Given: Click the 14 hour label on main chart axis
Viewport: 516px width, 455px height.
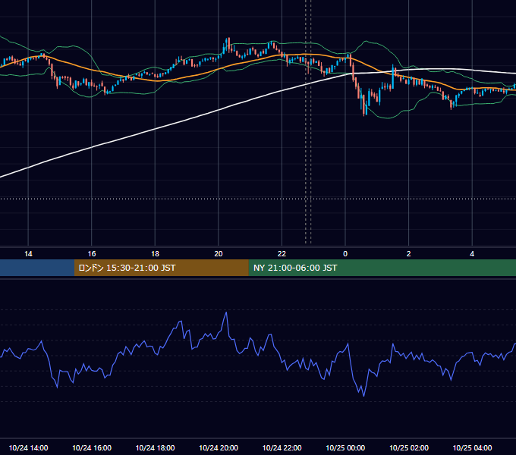Looking at the screenshot, I should point(28,254).
